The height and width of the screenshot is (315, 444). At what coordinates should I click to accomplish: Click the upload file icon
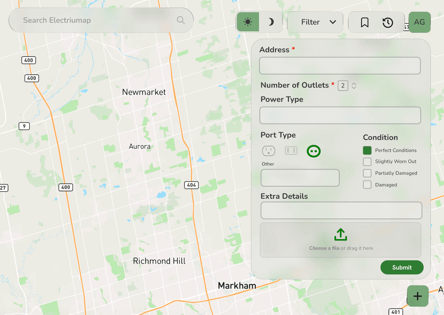[340, 234]
